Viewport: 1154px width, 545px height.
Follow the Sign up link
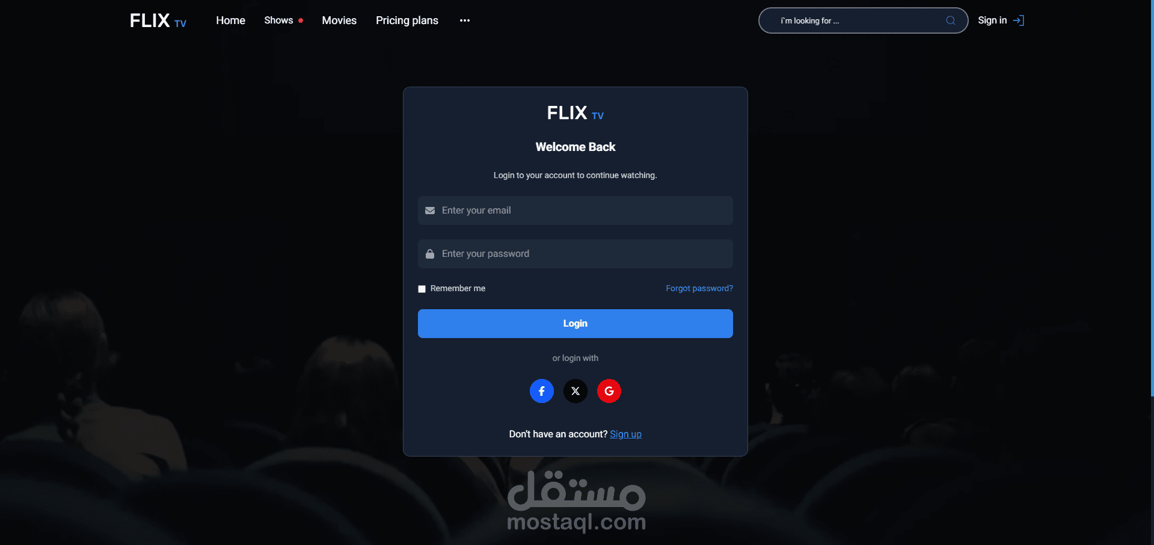tap(625, 434)
